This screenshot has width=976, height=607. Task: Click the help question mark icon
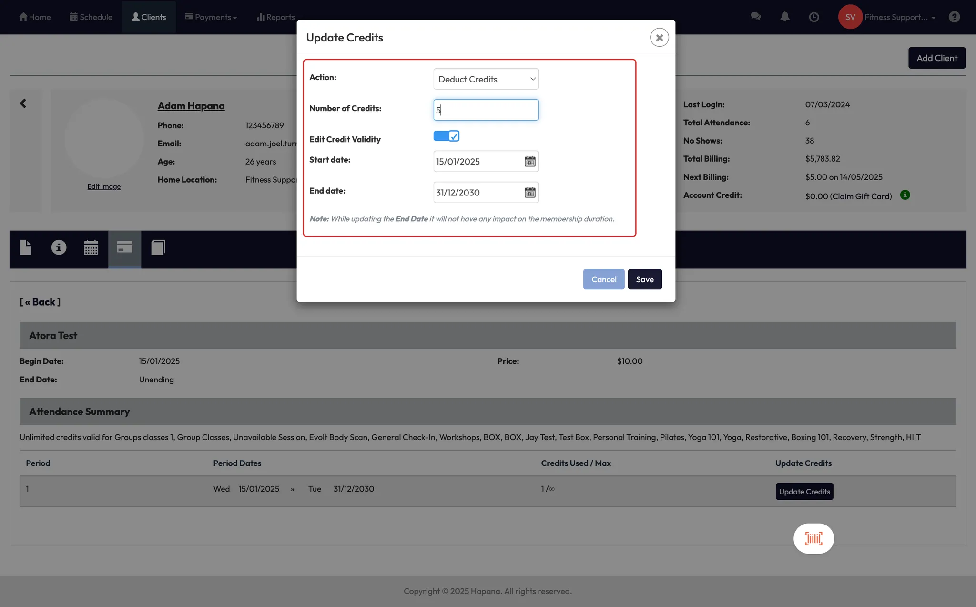coord(954,17)
